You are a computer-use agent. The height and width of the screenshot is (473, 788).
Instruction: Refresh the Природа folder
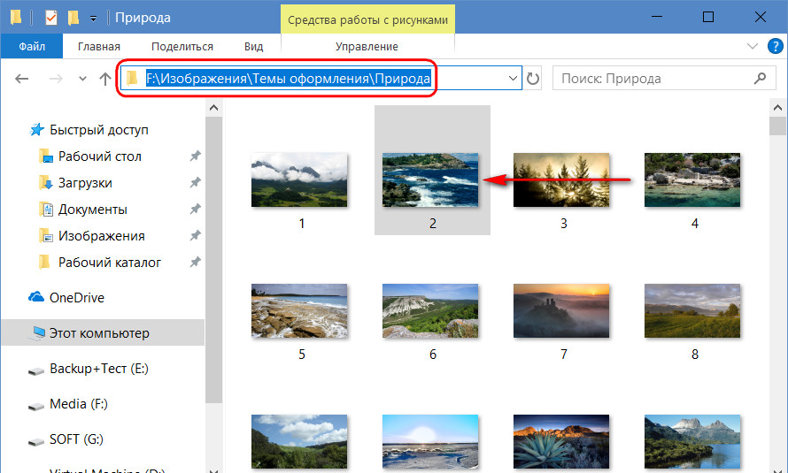tap(533, 79)
